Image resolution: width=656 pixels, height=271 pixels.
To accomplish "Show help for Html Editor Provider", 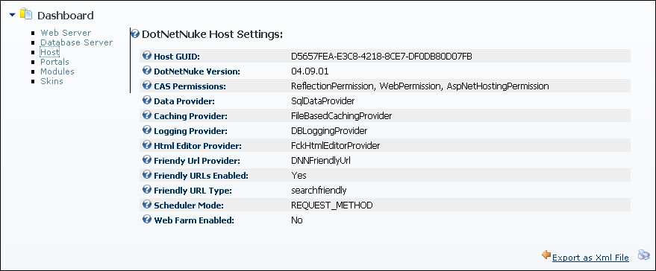I will pyautogui.click(x=147, y=145).
